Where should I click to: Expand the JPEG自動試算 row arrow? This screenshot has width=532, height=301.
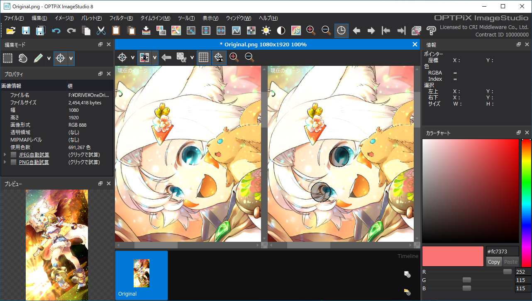(5, 155)
